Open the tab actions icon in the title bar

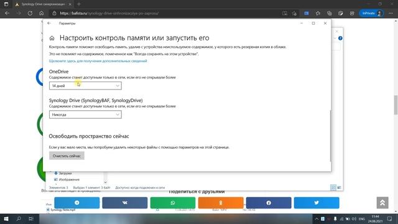click(x=6, y=4)
